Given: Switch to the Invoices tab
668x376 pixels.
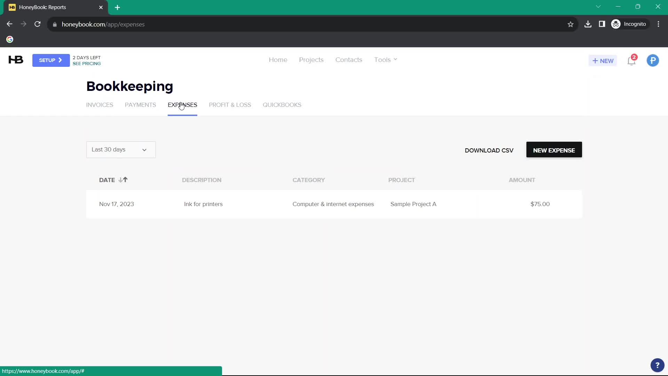Looking at the screenshot, I should [x=100, y=105].
